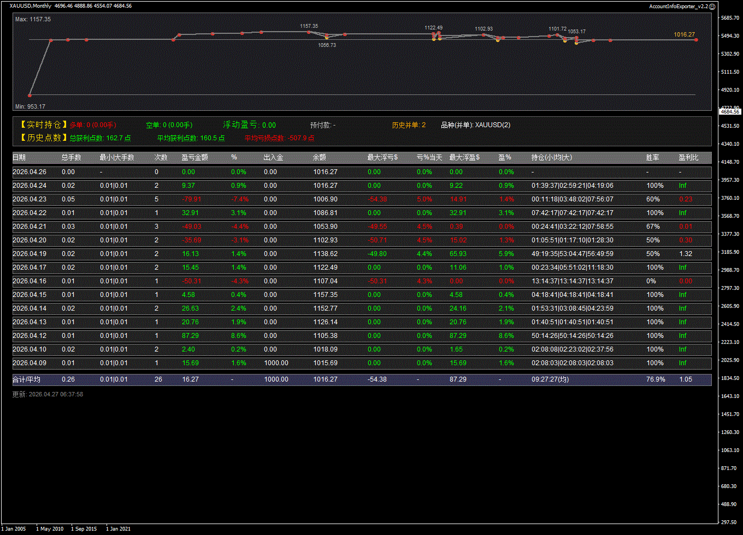Click the XAUUSD,Monthly chart title

(x=31, y=6)
